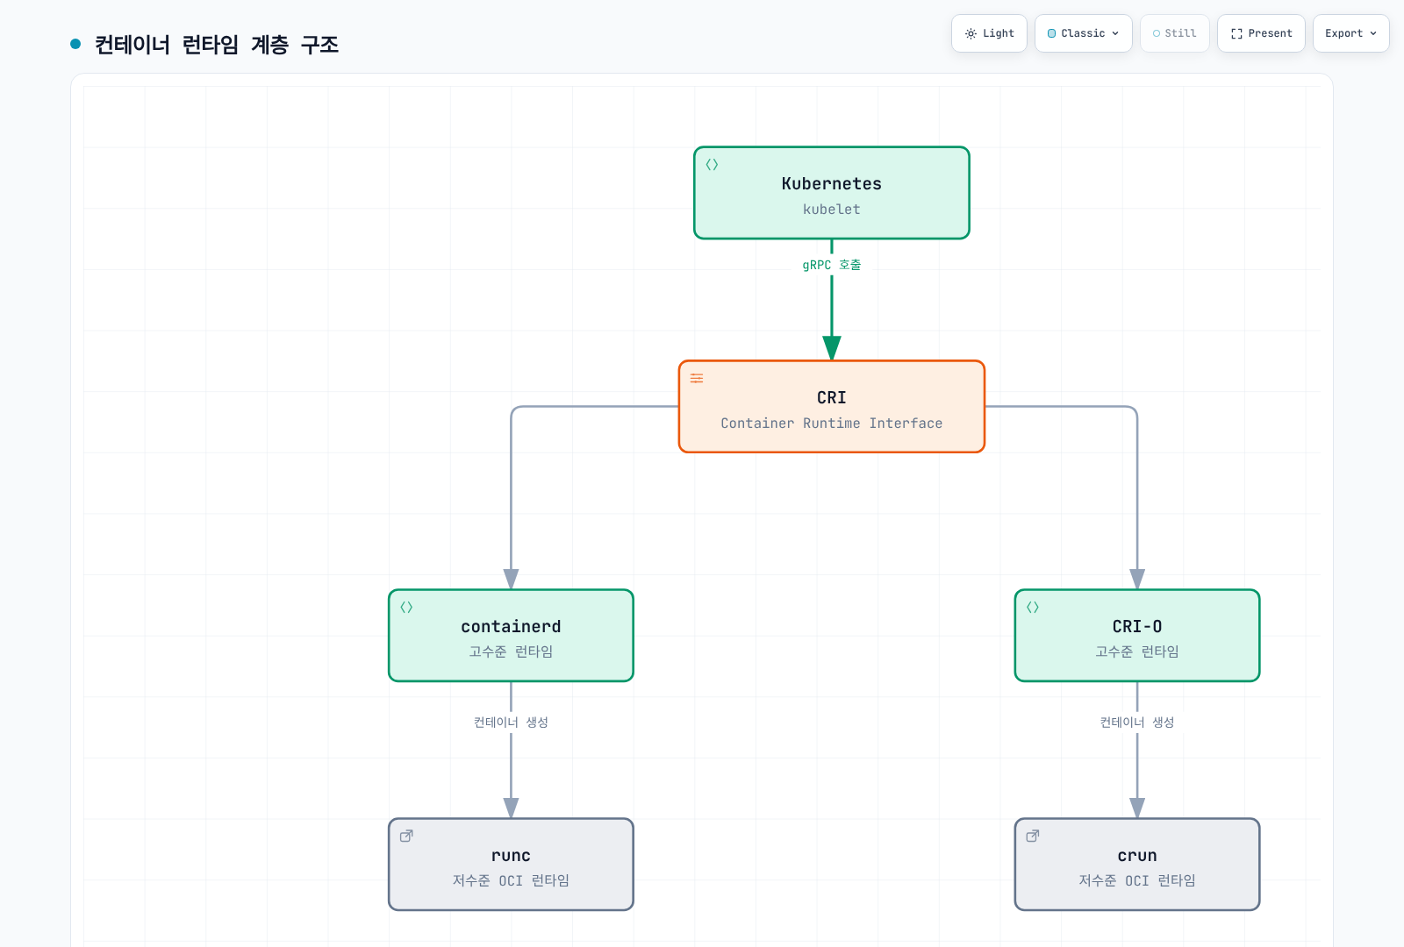This screenshot has width=1404, height=947.
Task: Click the chevron arrow in the Classic button
Action: click(1115, 33)
